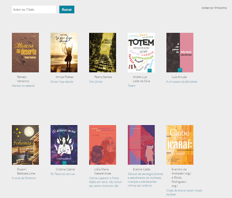Click the 'Clarice Lispector e Franz Kafka em cena' link
This screenshot has width=232, height=198.
(x=105, y=182)
